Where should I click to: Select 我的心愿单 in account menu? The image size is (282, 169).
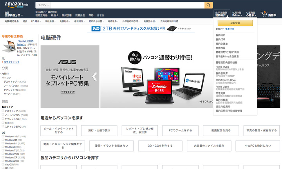pos(222,44)
